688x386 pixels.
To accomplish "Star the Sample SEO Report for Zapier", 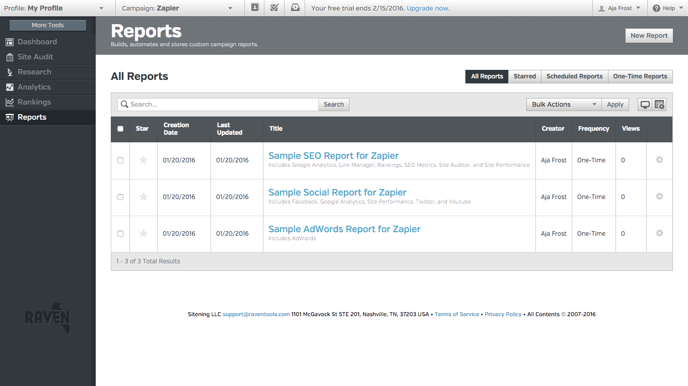I will (144, 160).
